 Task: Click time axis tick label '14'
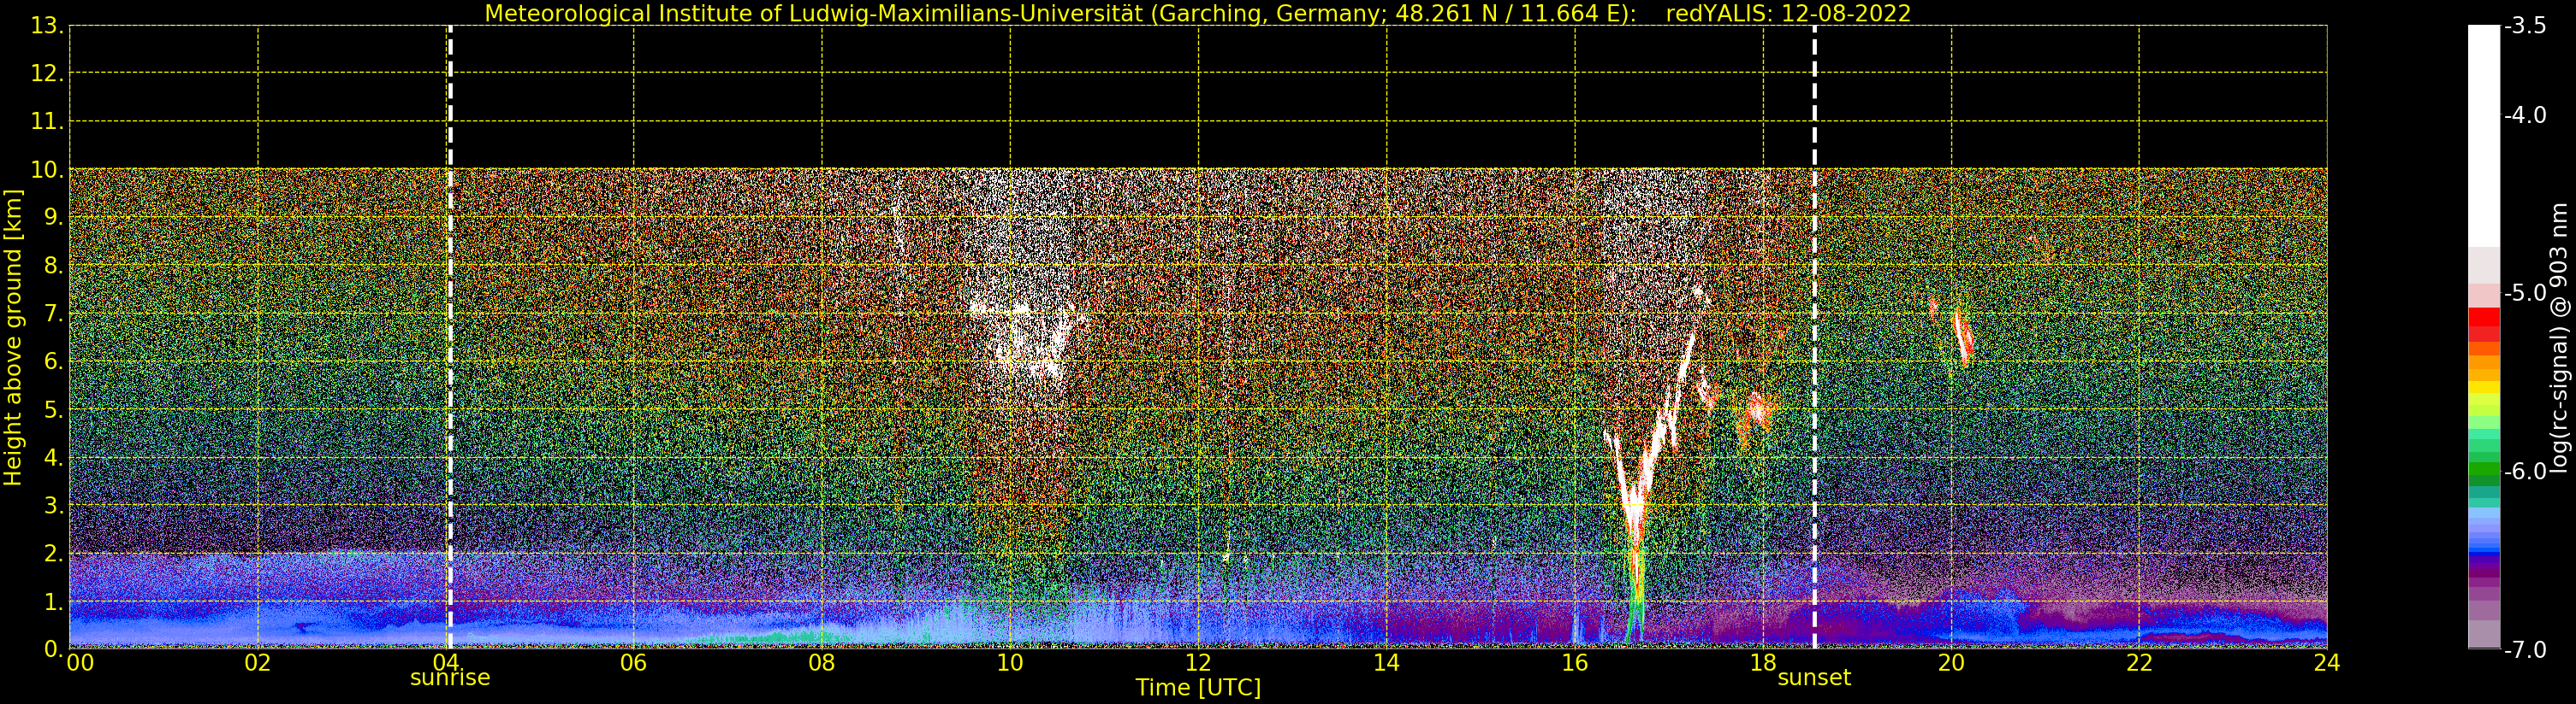point(1386,662)
